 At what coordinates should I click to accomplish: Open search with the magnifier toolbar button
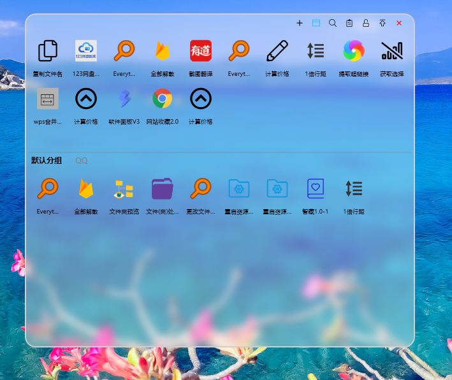[333, 23]
